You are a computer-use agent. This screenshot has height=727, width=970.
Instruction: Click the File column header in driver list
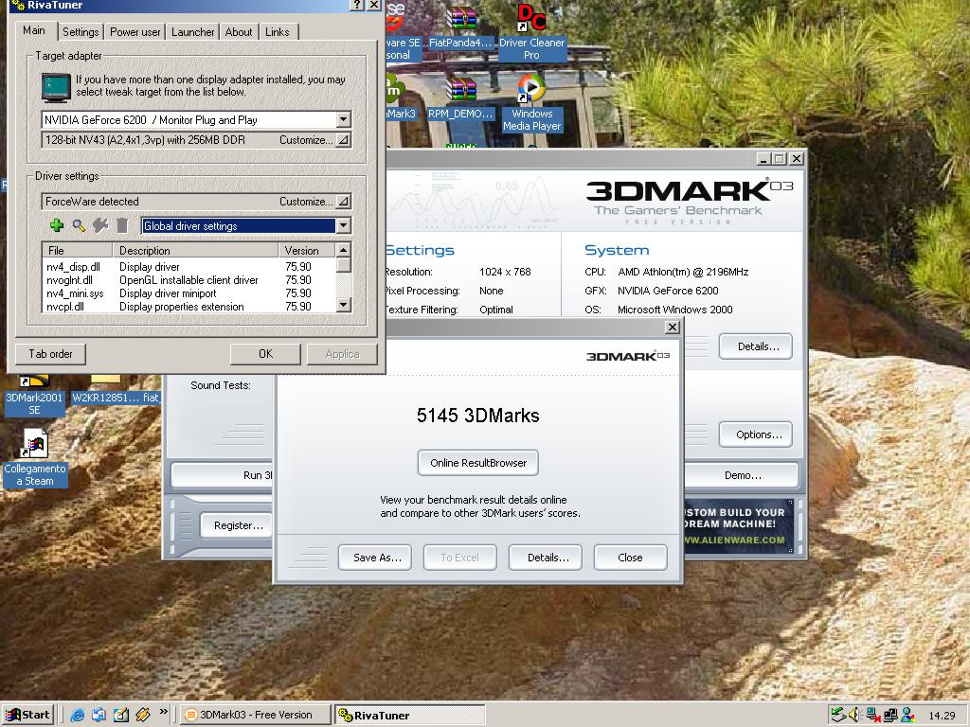pyautogui.click(x=78, y=250)
